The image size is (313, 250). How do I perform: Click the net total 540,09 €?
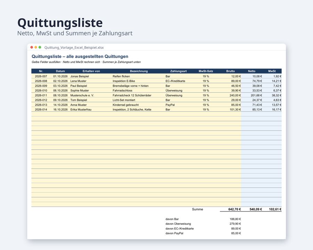pyautogui.click(x=256, y=209)
